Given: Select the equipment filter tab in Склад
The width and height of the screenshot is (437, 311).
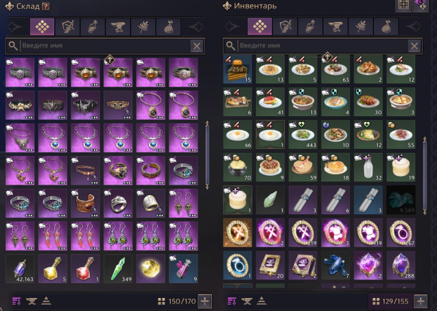Looking at the screenshot, I should 67,27.
